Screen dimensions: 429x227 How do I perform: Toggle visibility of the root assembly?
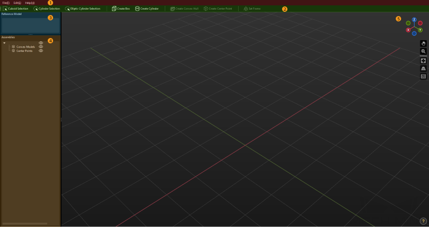point(41,43)
